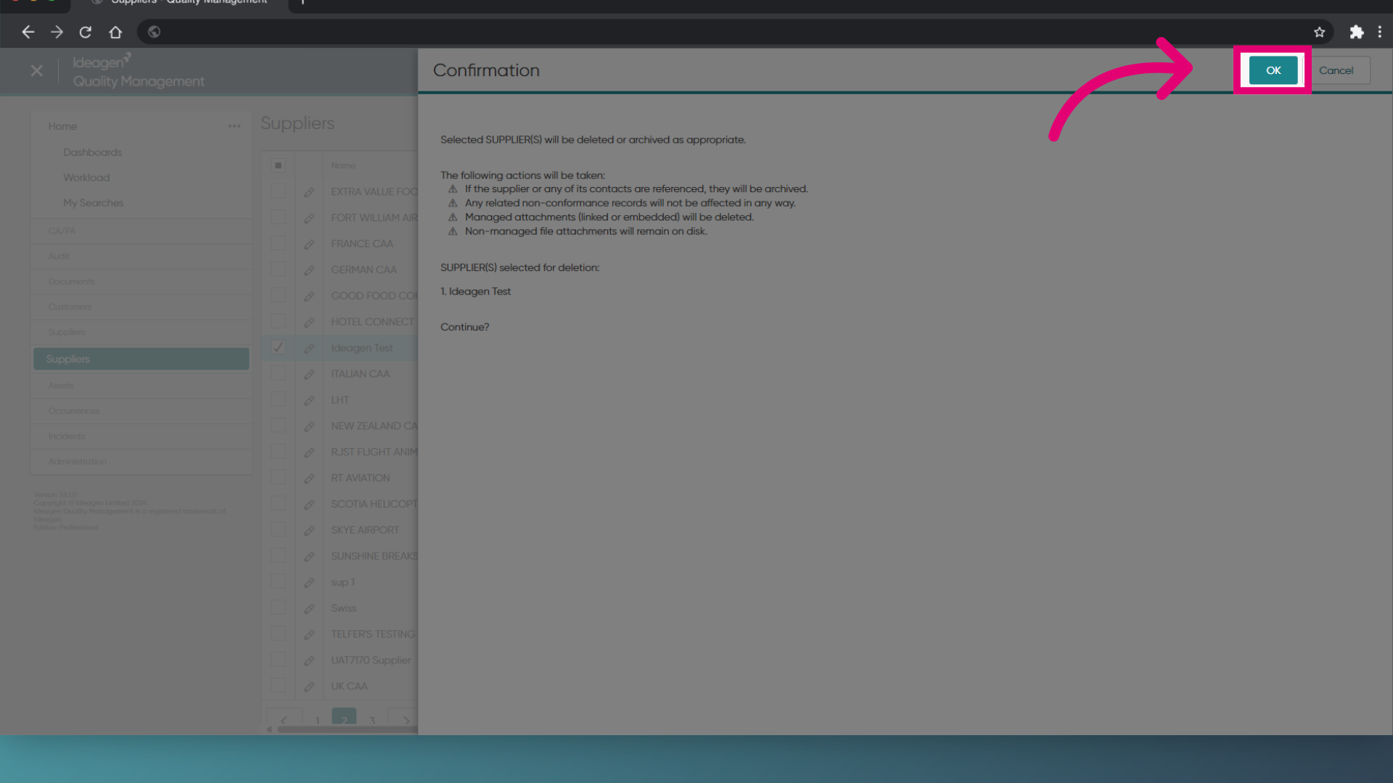Edit SCOTIA HELICOPTER supplier pencil icon

point(309,505)
